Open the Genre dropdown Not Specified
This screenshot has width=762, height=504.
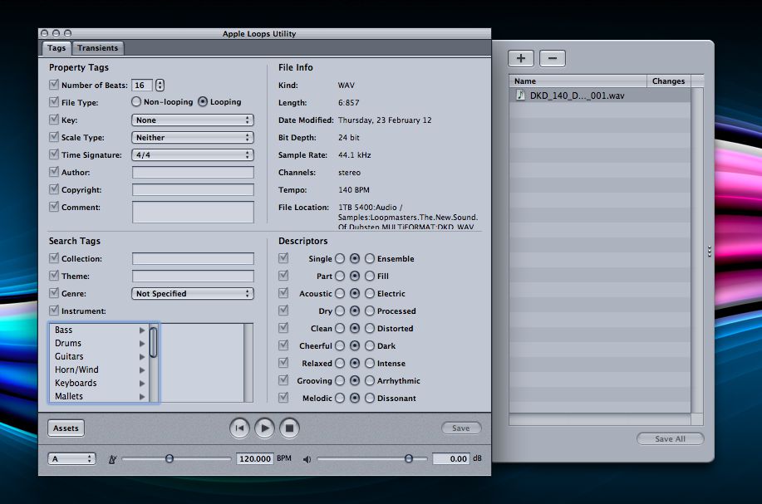193,294
